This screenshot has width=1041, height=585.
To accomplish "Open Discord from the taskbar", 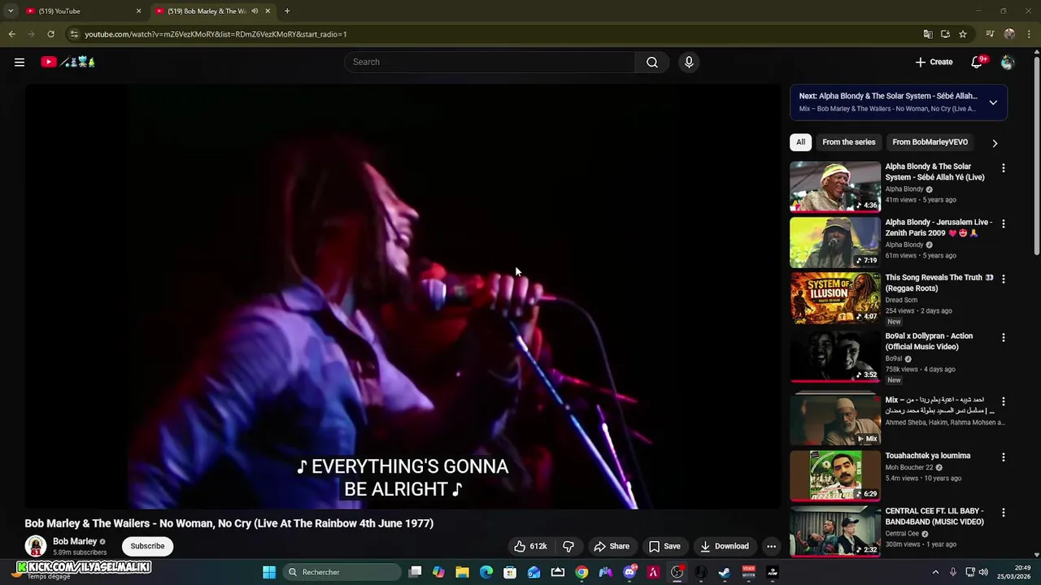I will tap(629, 572).
